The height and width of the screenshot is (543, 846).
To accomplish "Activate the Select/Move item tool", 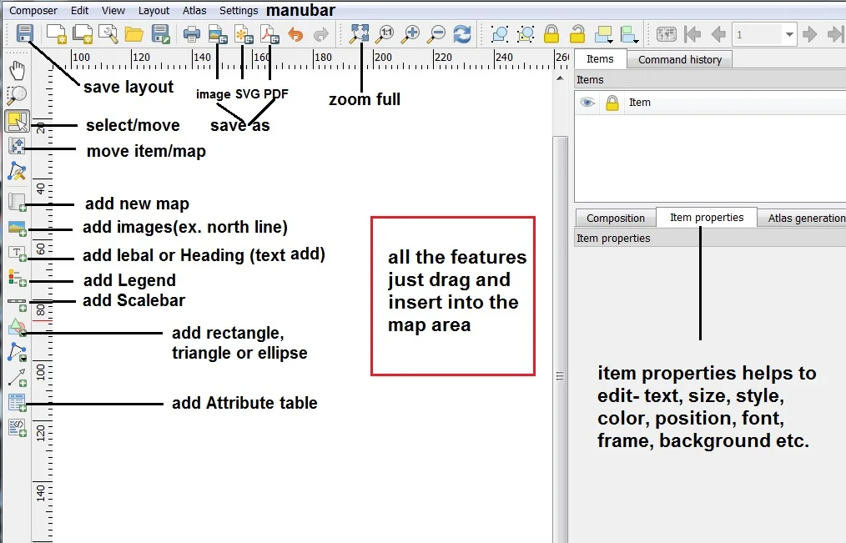I will (x=18, y=121).
